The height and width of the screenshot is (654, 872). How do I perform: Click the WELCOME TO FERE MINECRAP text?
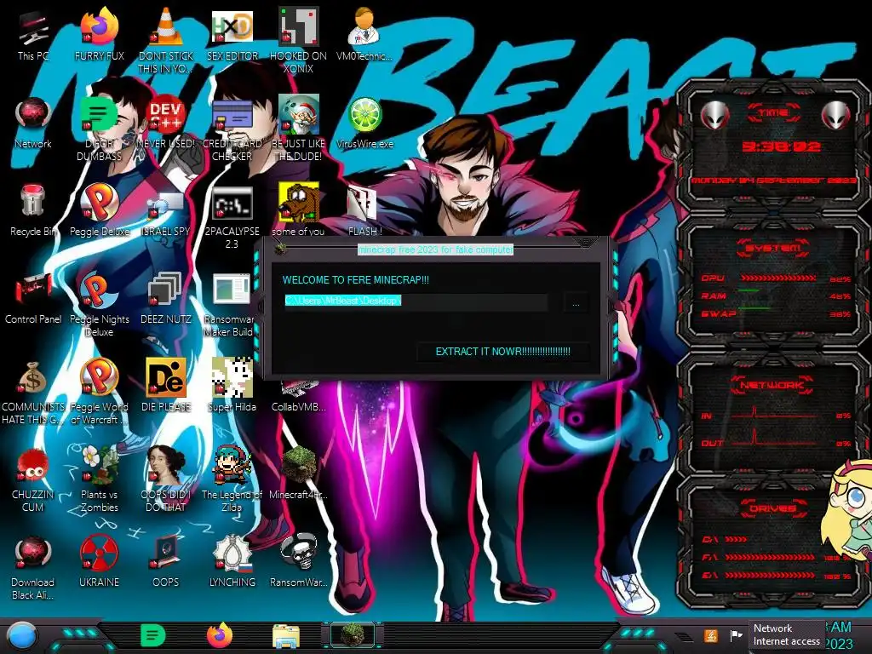coord(356,279)
